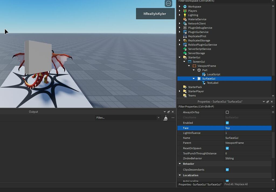Screen dimensions: 276x192
Task: Select the Teams item in Explorer
Action: [x=192, y=95]
